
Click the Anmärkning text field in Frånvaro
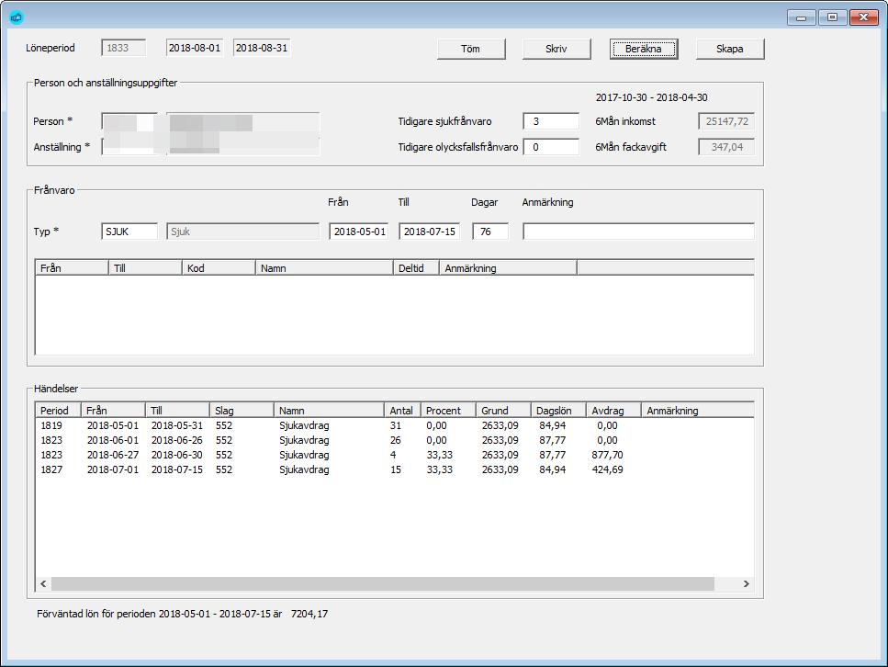(639, 232)
